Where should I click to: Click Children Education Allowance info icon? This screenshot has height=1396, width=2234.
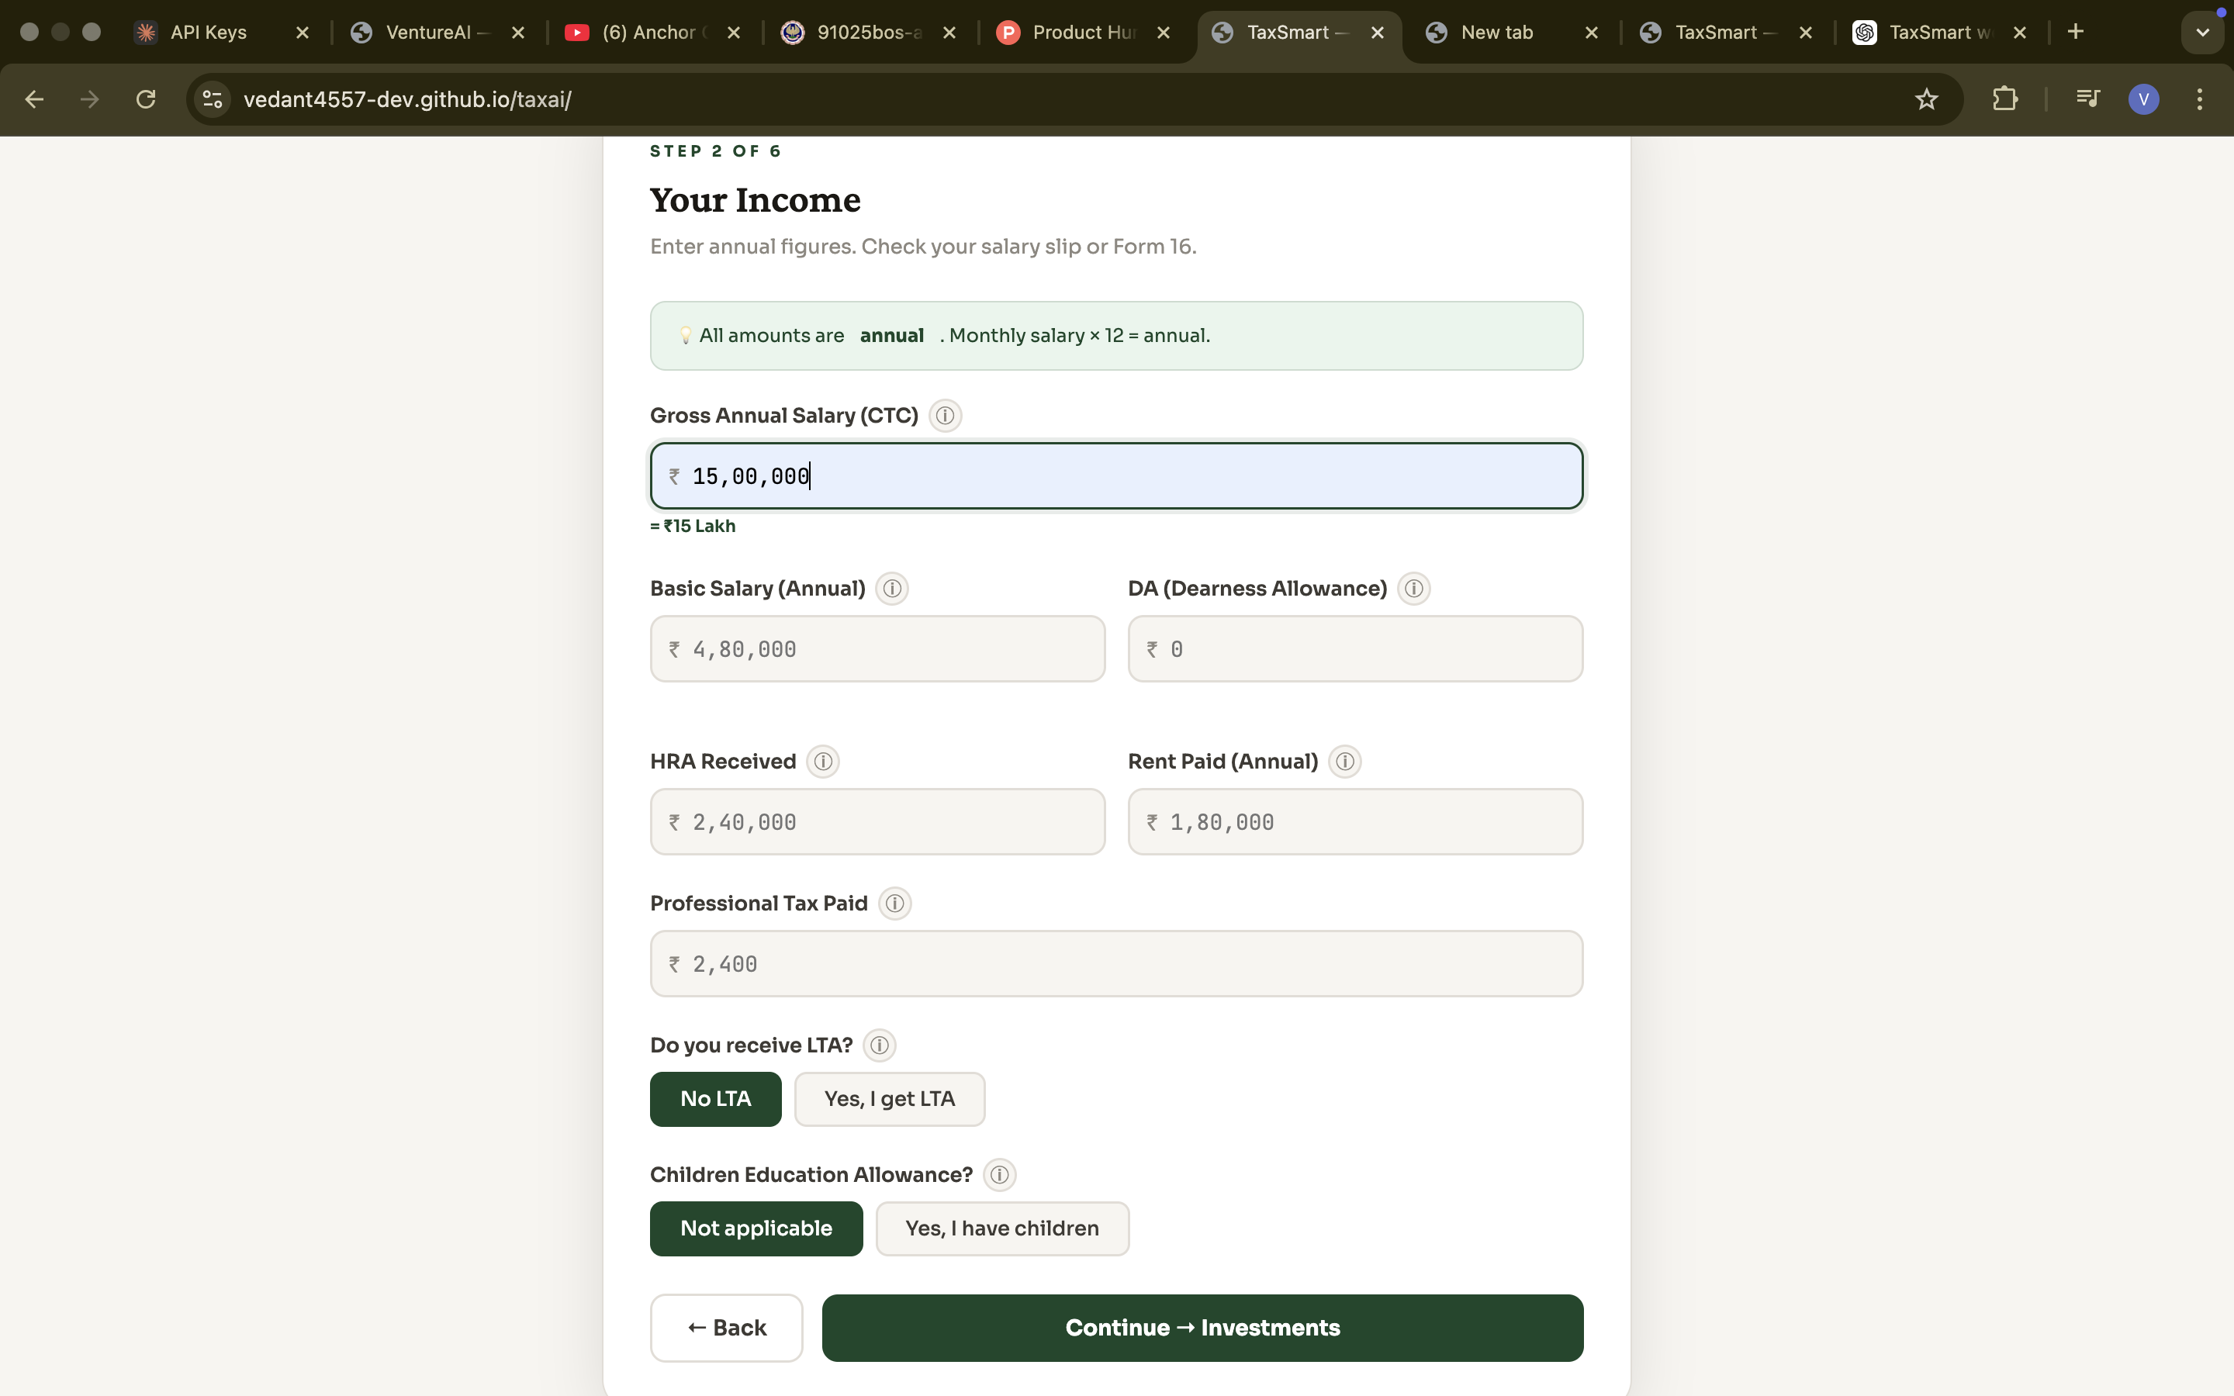tap(999, 1174)
